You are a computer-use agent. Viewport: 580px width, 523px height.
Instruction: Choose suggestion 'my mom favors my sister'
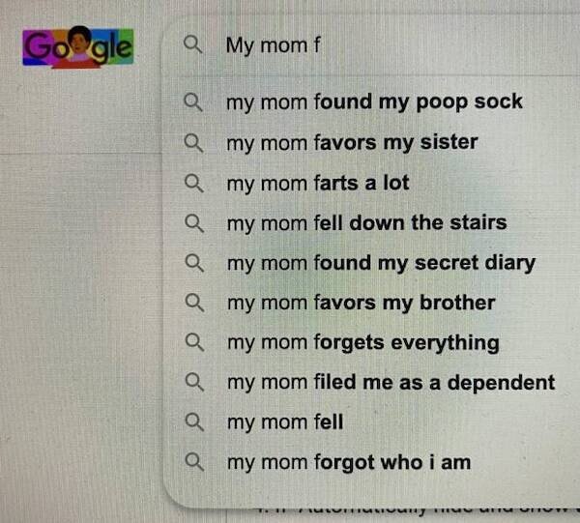(352, 142)
